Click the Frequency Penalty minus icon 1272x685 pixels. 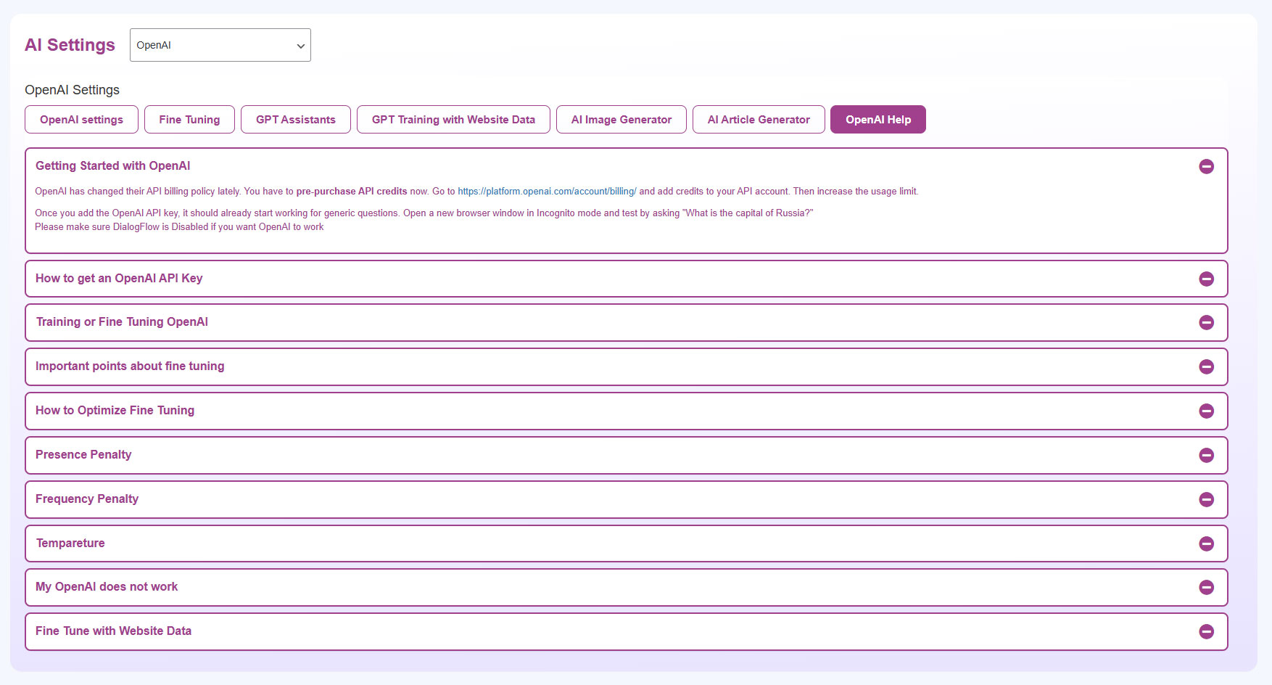tap(1206, 499)
